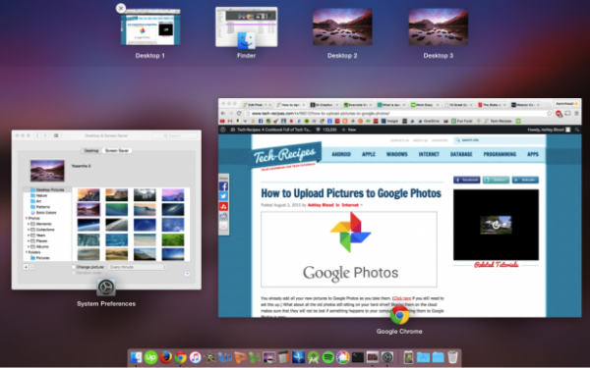Open the Google Photos article headline link
The image size is (590, 368).
pyautogui.click(x=351, y=193)
